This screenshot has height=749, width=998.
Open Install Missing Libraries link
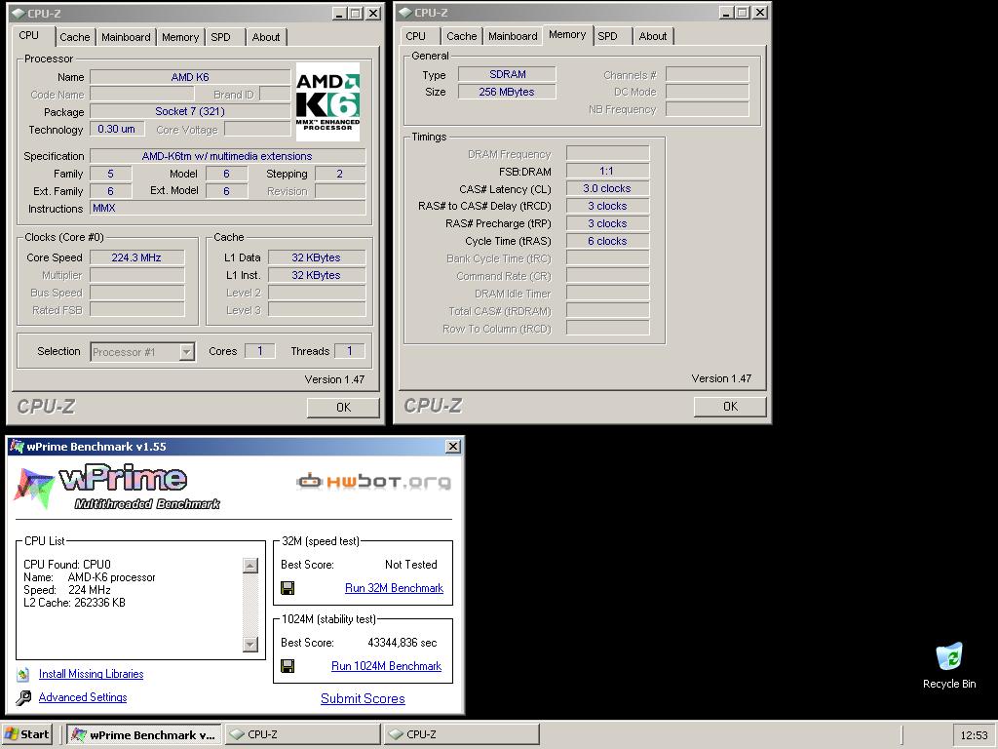click(x=91, y=674)
